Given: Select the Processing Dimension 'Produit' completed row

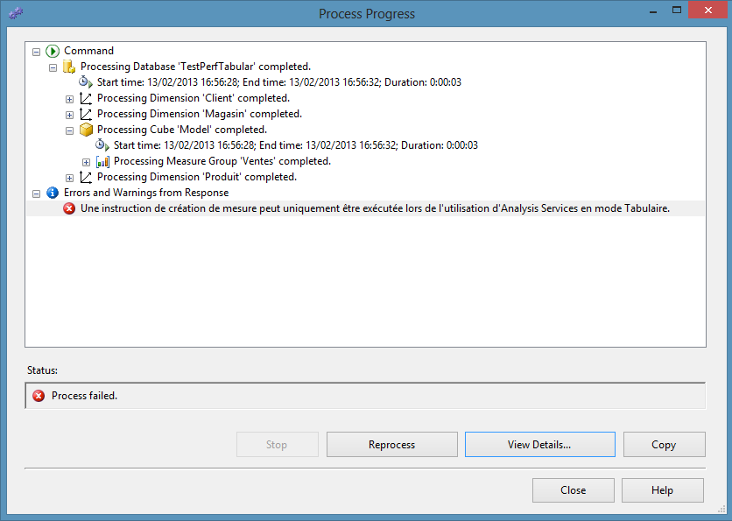Looking at the screenshot, I should point(196,177).
